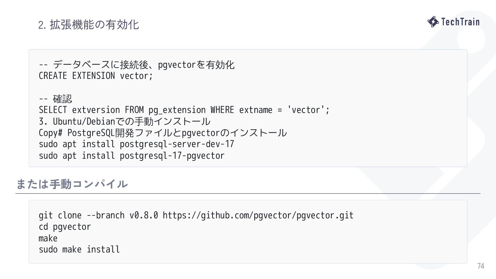Click the TechTrain logo icon
Screen dimensions: 496x279
point(433,22)
